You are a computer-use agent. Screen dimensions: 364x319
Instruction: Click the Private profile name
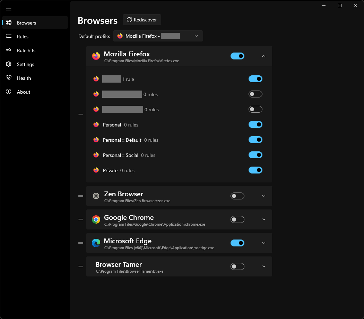click(110, 170)
